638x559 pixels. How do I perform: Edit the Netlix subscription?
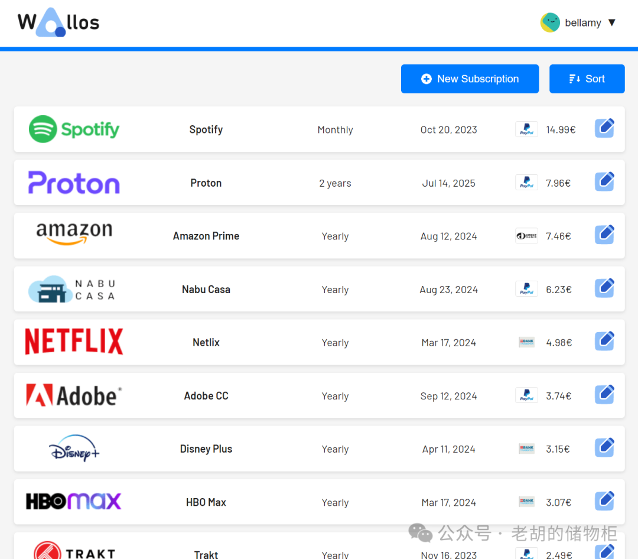(x=605, y=341)
